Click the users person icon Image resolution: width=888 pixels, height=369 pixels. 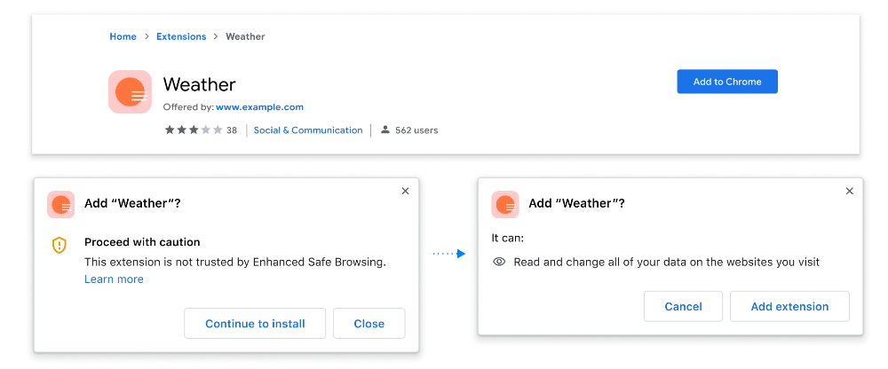point(385,130)
